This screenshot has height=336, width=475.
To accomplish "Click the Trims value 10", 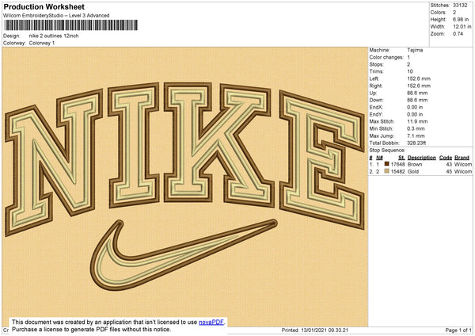I will click(410, 71).
